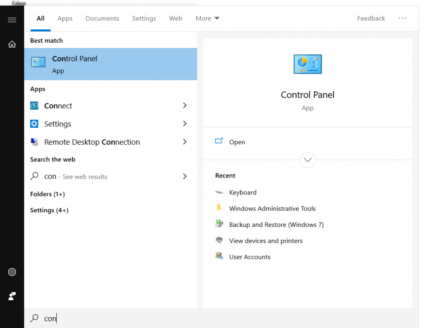Viewport: 424px width, 328px height.
Task: Click the Keyboard recent item icon
Action: (219, 192)
